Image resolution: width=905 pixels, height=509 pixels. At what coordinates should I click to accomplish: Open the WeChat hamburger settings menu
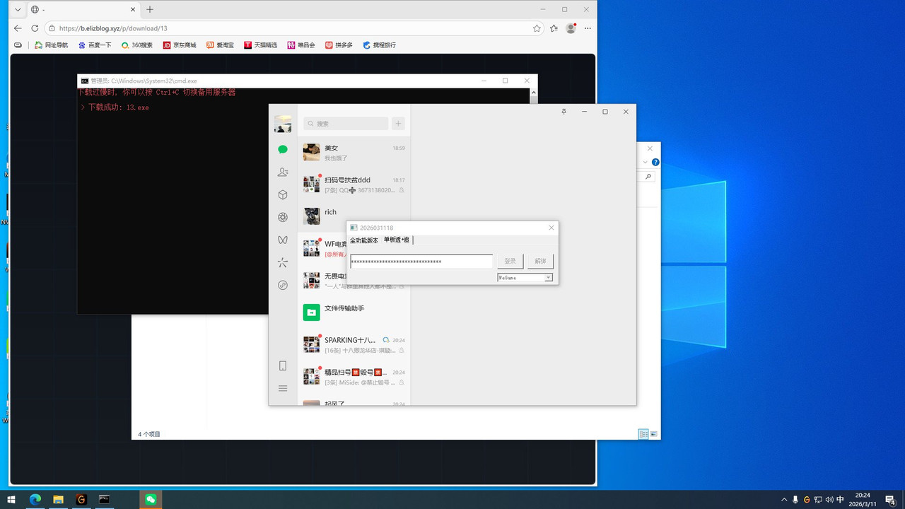pos(283,388)
